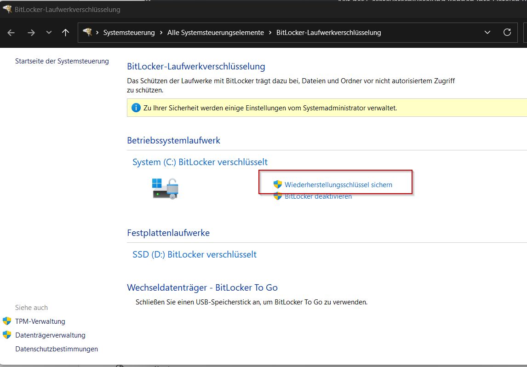Expand chevron before Systemsteuerung breadcrumb
Viewport: 527px width, 367px height.
click(97, 33)
